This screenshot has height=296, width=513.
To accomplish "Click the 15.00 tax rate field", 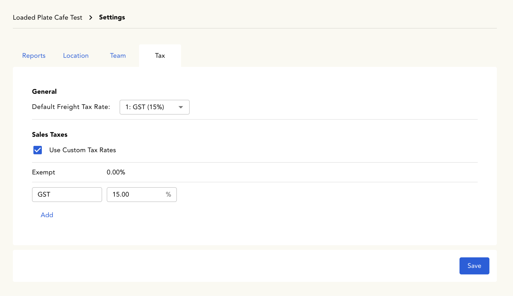I will [142, 194].
